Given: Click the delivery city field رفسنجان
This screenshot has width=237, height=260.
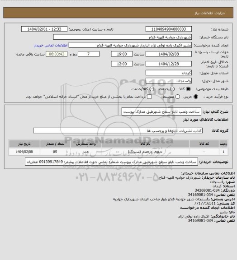Looking at the screenshot, I should (x=169, y=81).
